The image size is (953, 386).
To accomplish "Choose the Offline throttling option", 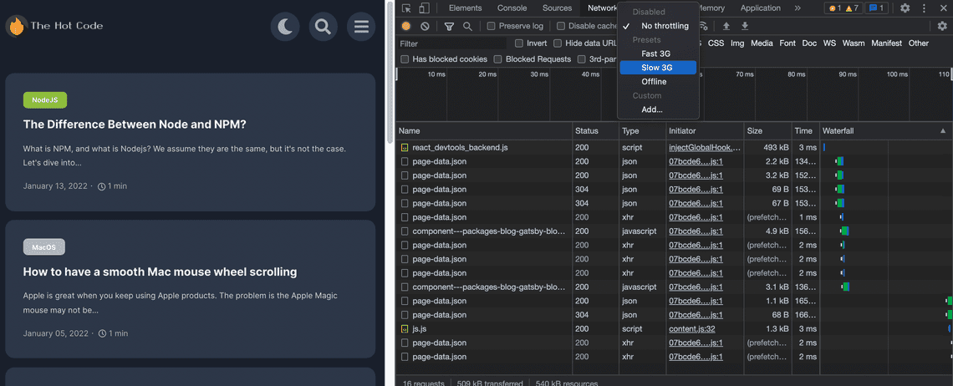I will coord(658,81).
